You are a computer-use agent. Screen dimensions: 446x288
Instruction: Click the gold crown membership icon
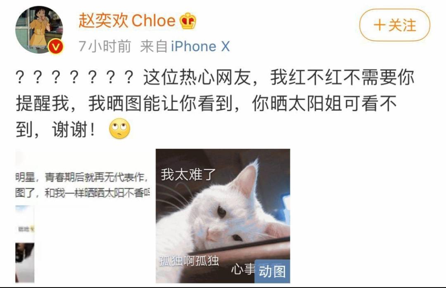pyautogui.click(x=188, y=21)
